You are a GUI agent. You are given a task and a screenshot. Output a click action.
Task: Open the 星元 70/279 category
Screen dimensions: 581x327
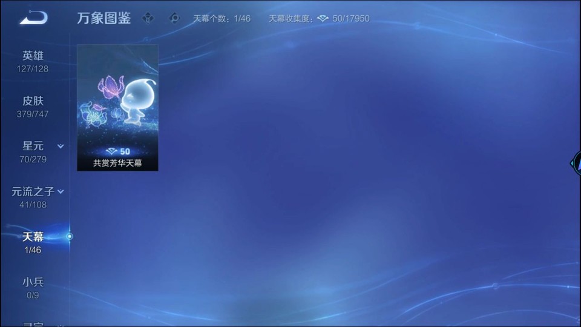point(33,152)
